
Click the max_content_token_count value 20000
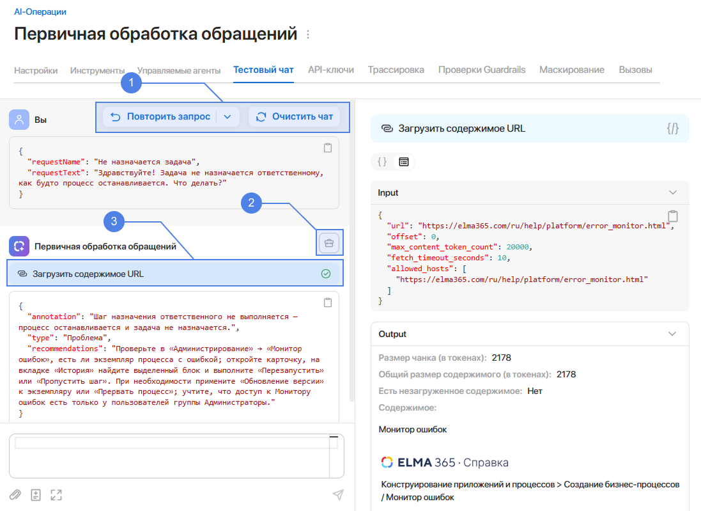[517, 247]
